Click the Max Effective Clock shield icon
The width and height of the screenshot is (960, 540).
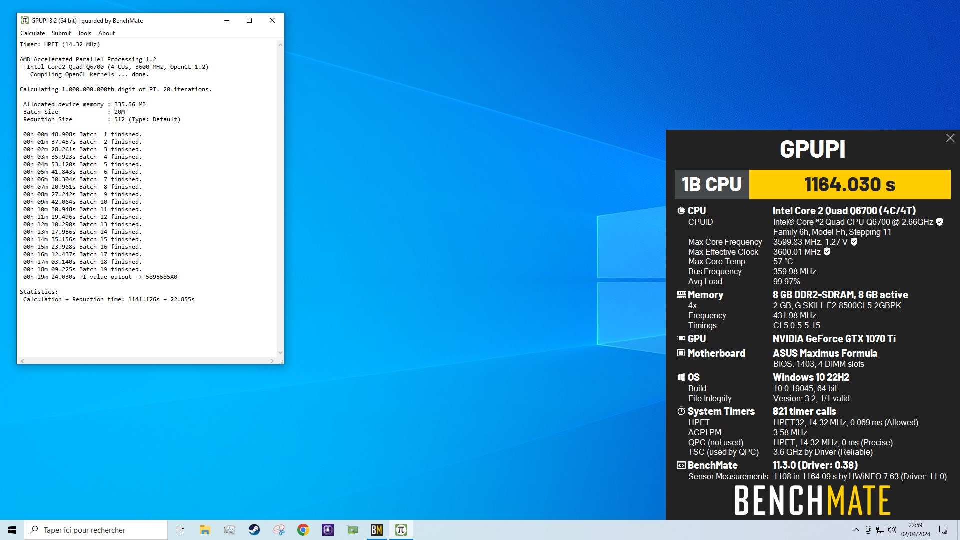(827, 252)
